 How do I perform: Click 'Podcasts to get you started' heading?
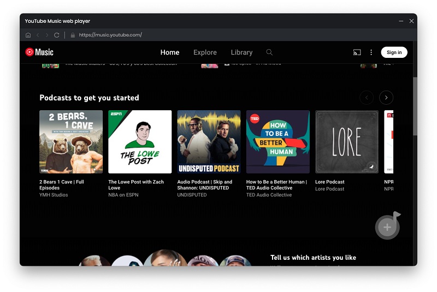tap(89, 98)
